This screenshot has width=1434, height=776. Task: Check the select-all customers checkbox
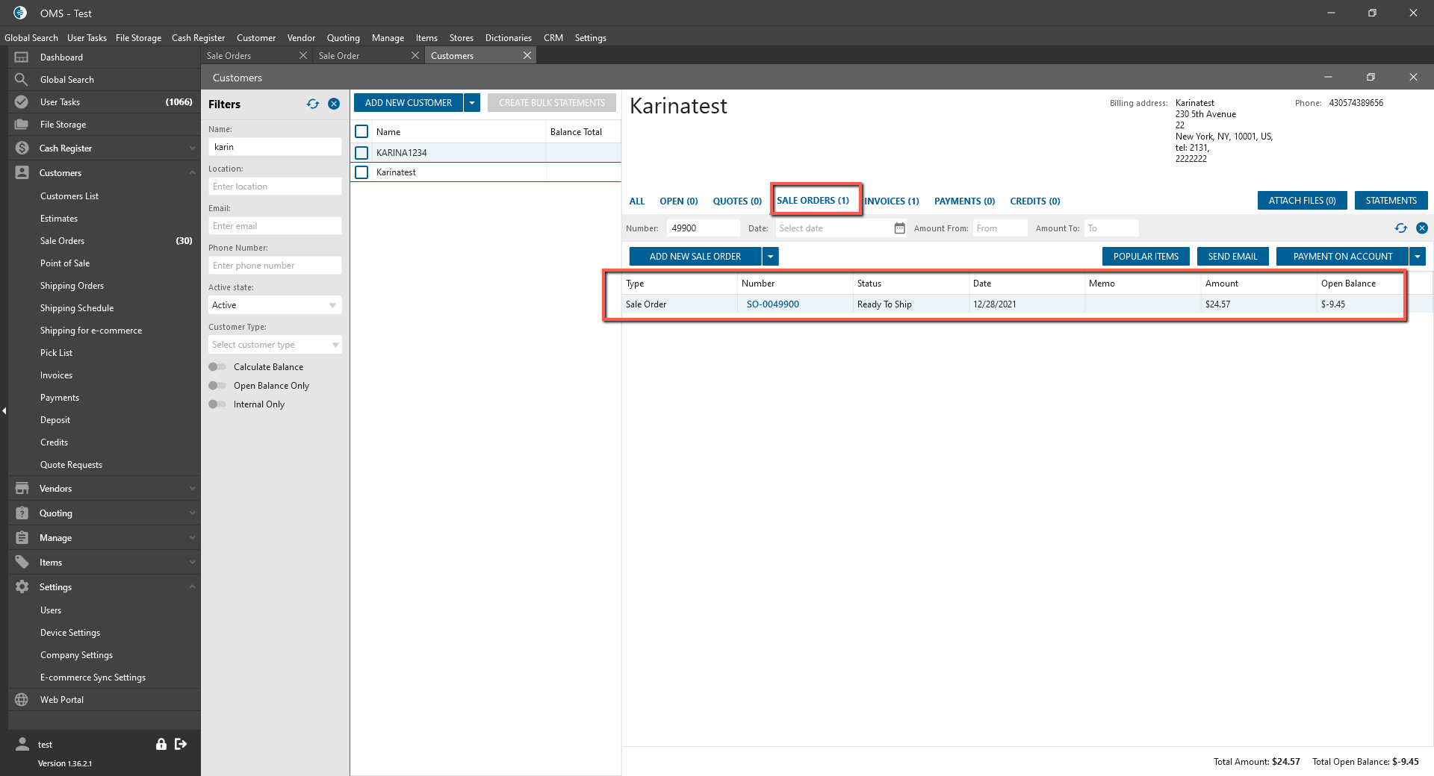pyautogui.click(x=361, y=131)
